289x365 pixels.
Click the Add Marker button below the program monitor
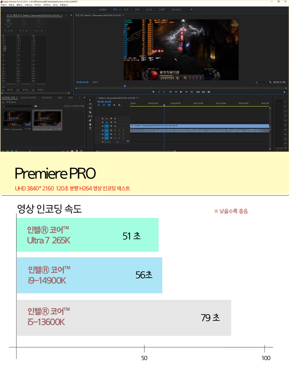tap(153, 92)
